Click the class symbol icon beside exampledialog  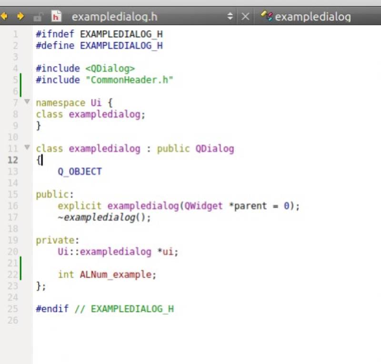(x=267, y=16)
